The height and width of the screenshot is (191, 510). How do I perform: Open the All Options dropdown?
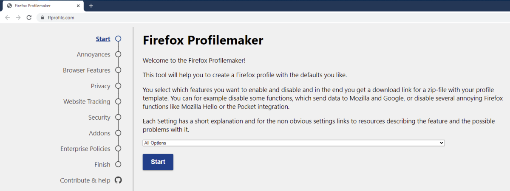(294, 143)
